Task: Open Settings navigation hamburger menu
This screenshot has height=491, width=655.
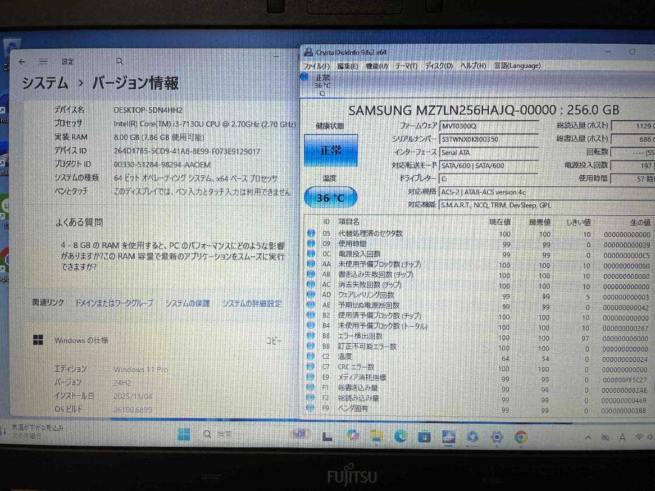Action: click(43, 61)
